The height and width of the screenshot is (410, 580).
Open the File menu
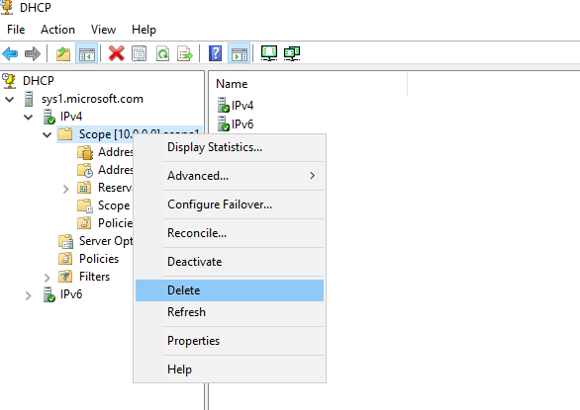coord(16,30)
